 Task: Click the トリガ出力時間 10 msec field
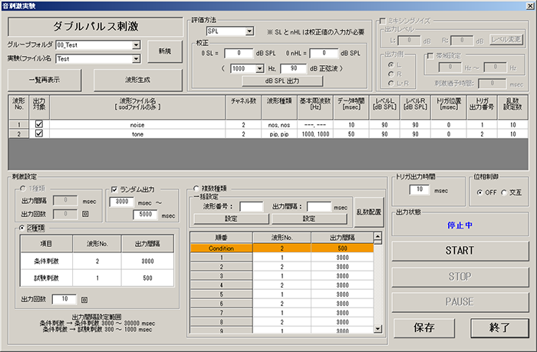pos(420,189)
